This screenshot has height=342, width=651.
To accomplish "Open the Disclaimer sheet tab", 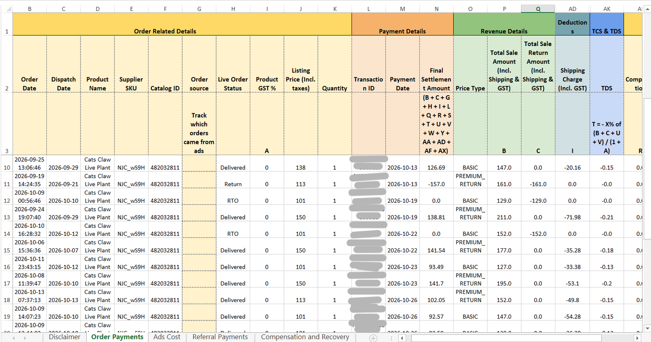I will [x=64, y=337].
